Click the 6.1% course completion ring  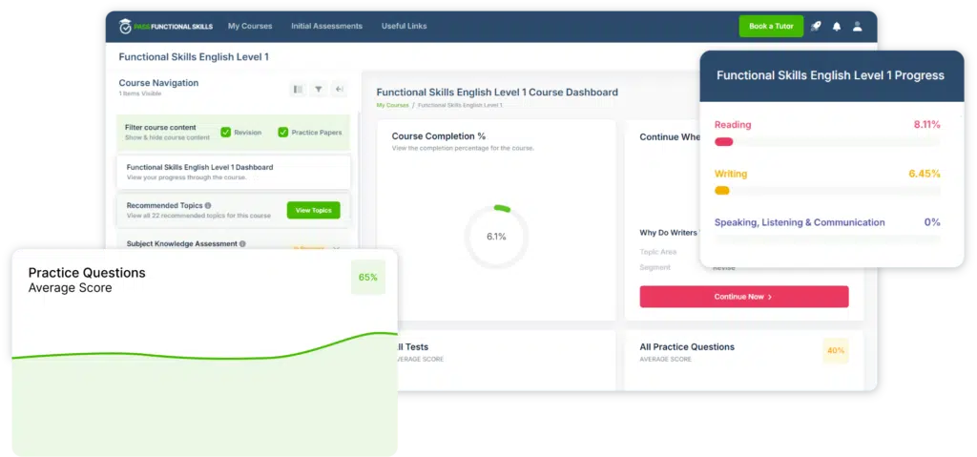496,237
